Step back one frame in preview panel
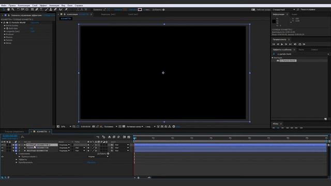The width and height of the screenshot is (331, 186). (278, 44)
